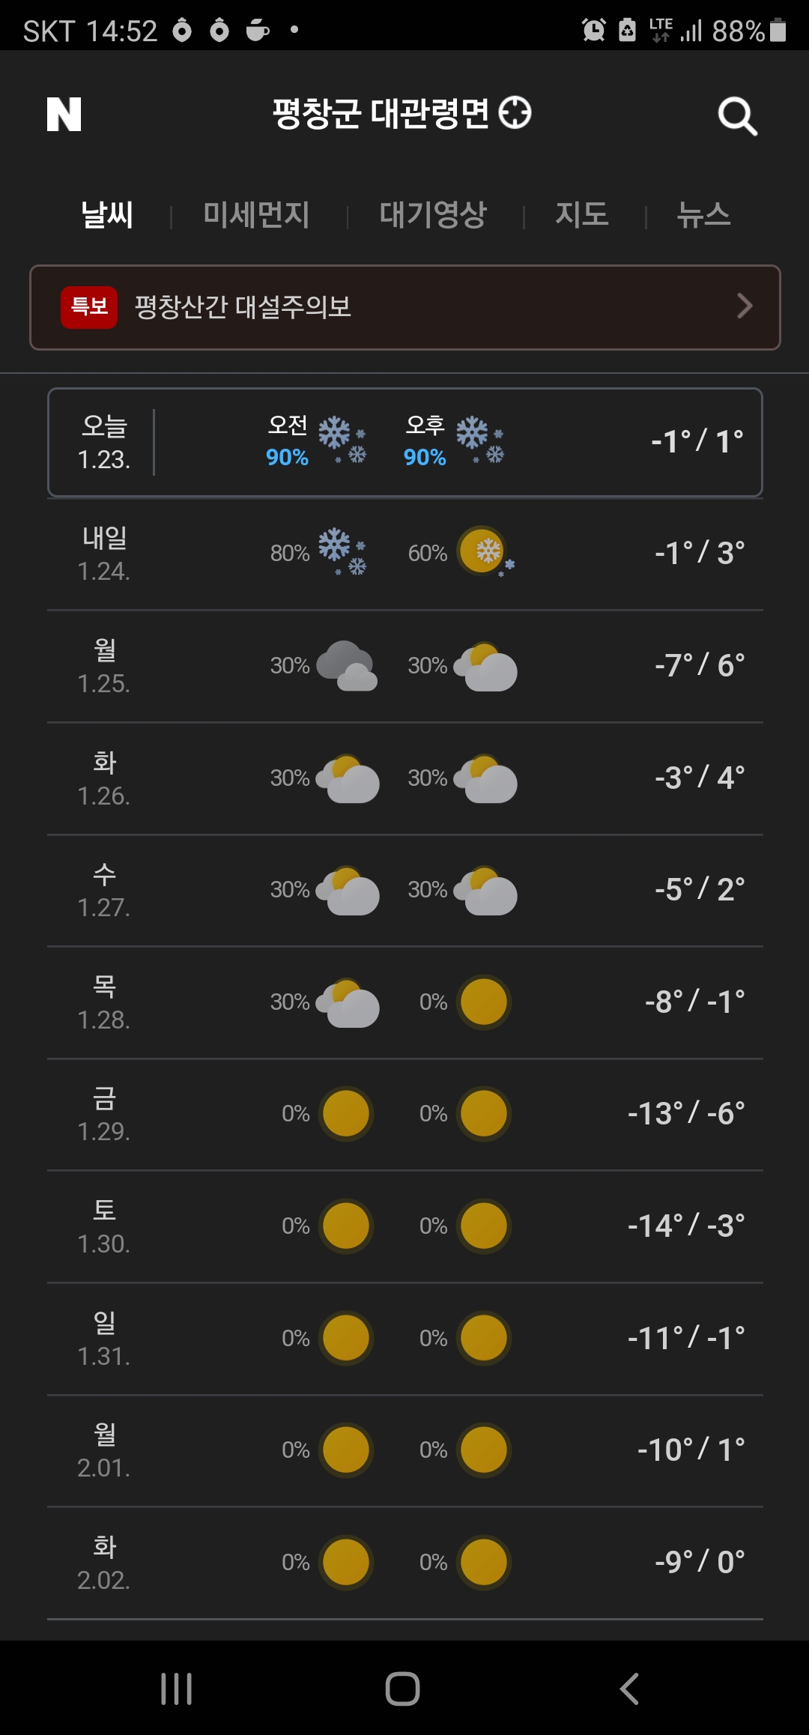Screen dimensions: 809x1735
Task: Select today's 1.23 forecast row
Action: 405,442
